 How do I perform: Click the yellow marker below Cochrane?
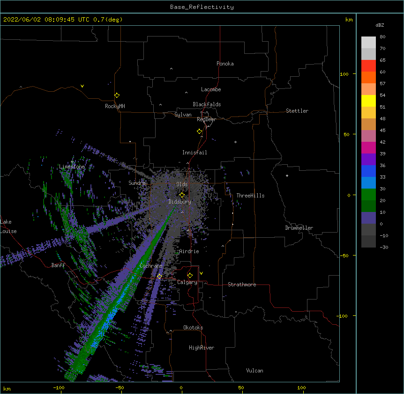[x=159, y=277]
